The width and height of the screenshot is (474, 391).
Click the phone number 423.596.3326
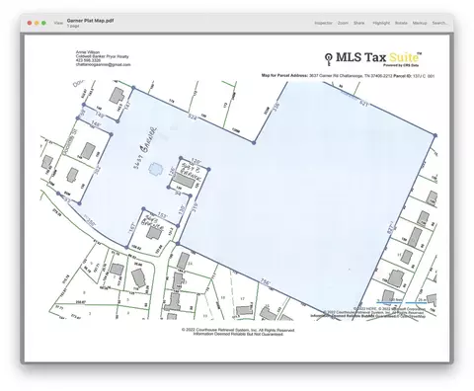click(88, 60)
